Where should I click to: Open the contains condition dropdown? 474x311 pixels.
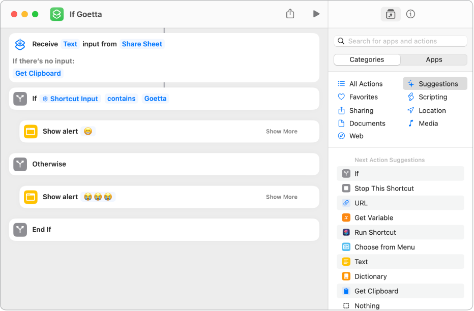[x=122, y=99]
